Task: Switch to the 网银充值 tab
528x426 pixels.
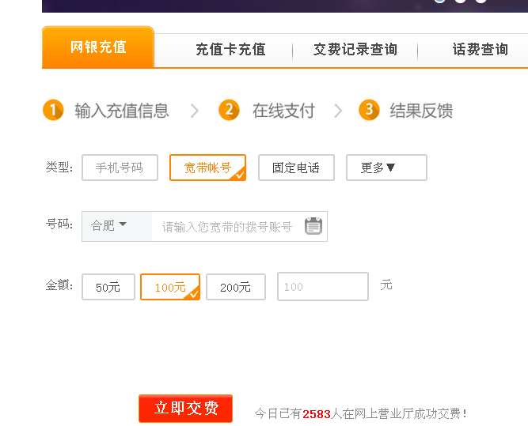Action: (98, 47)
